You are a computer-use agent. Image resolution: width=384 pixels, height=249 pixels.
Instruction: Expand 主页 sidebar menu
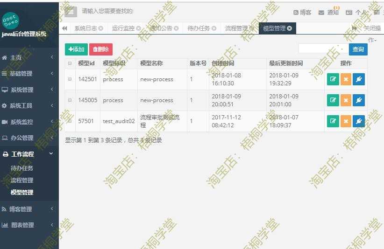point(29,58)
